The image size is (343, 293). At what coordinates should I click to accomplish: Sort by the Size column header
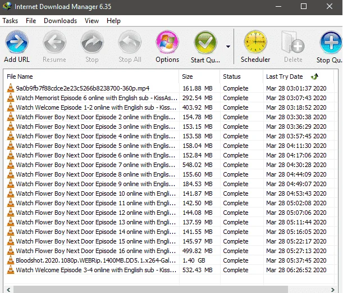199,76
